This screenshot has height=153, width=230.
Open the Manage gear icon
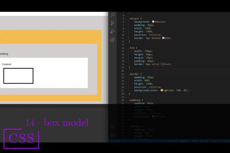pyautogui.click(x=112, y=135)
